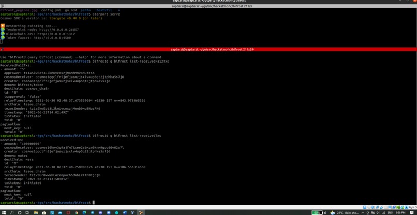Open the volume speaker tray icon
417x215 pixels.
click(x=378, y=213)
